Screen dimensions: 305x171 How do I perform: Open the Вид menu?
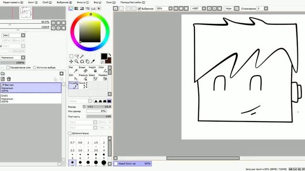tap(97, 2)
